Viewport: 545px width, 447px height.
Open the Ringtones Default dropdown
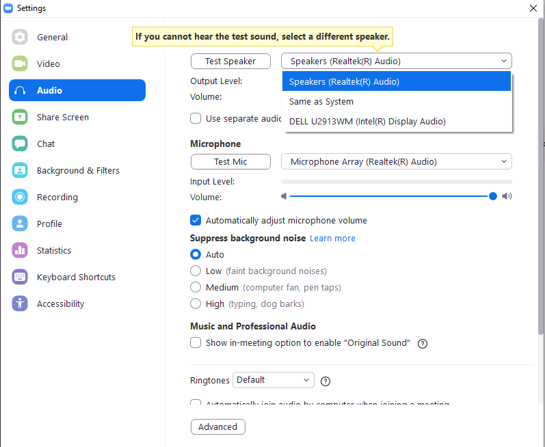click(274, 380)
